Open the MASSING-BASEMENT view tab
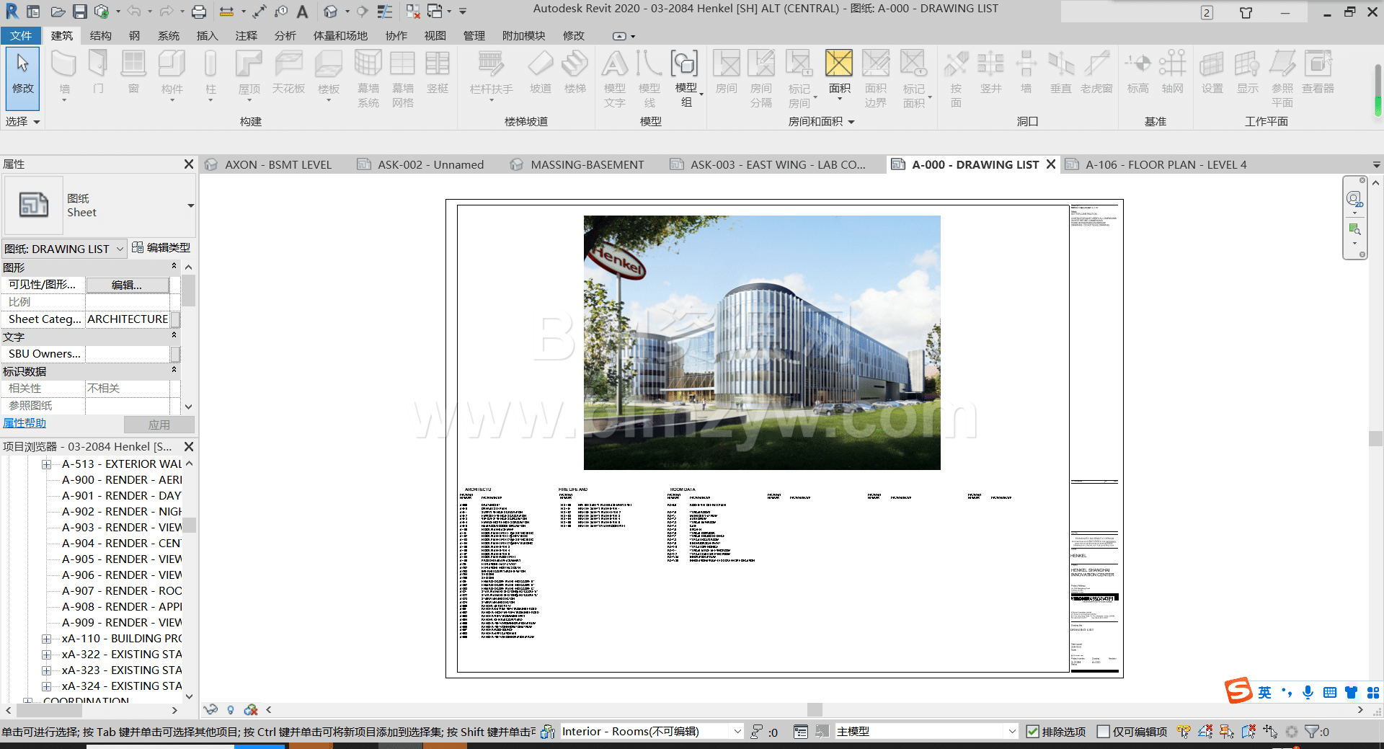1384x749 pixels. click(587, 164)
